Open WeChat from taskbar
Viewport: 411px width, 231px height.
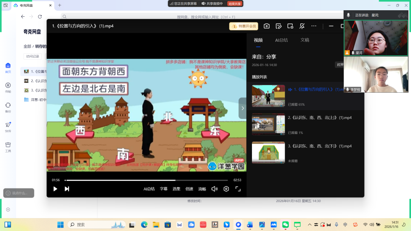(285, 225)
